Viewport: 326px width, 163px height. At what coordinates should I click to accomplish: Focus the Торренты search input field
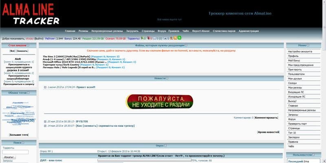[15, 152]
